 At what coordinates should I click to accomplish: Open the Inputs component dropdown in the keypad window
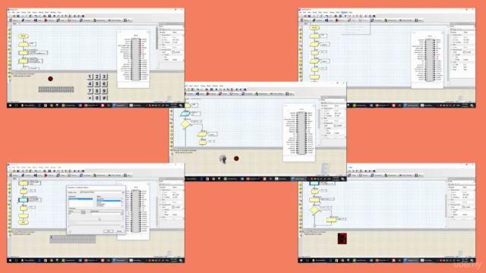pyautogui.click(x=39, y=20)
